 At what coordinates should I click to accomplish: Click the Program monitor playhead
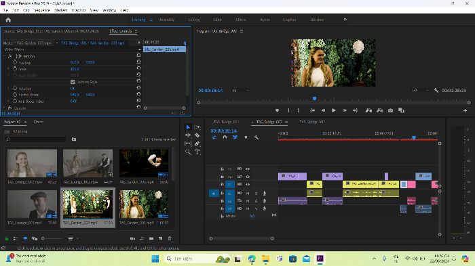(314, 99)
